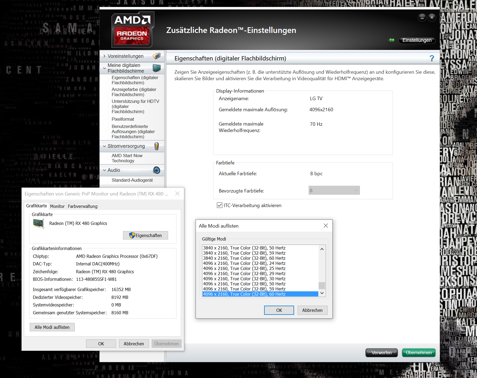
Task: Collapse the Audio section
Action: pos(104,170)
